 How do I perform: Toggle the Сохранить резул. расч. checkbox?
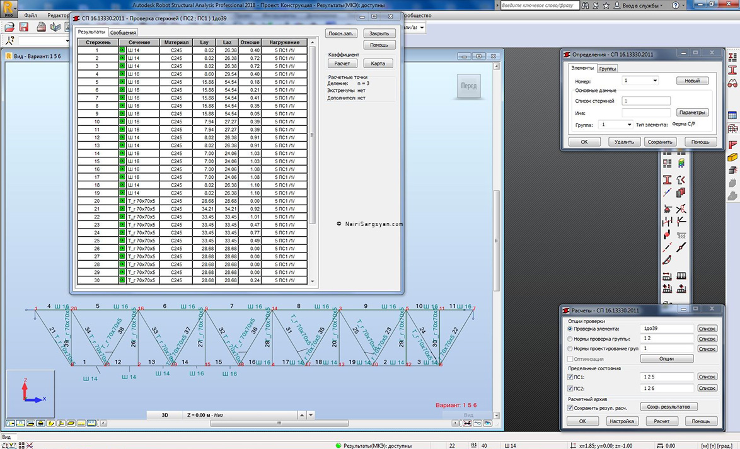[570, 407]
